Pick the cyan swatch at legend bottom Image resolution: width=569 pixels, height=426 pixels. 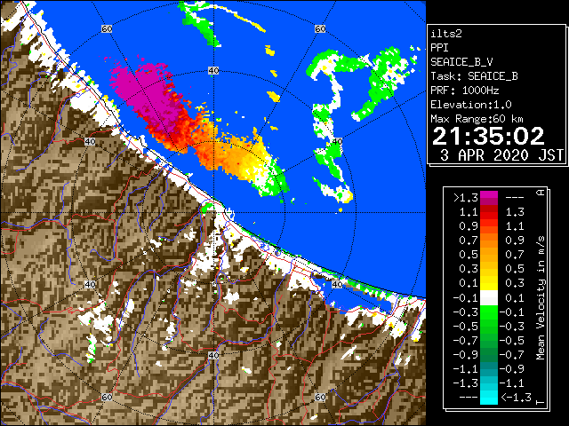click(x=489, y=398)
